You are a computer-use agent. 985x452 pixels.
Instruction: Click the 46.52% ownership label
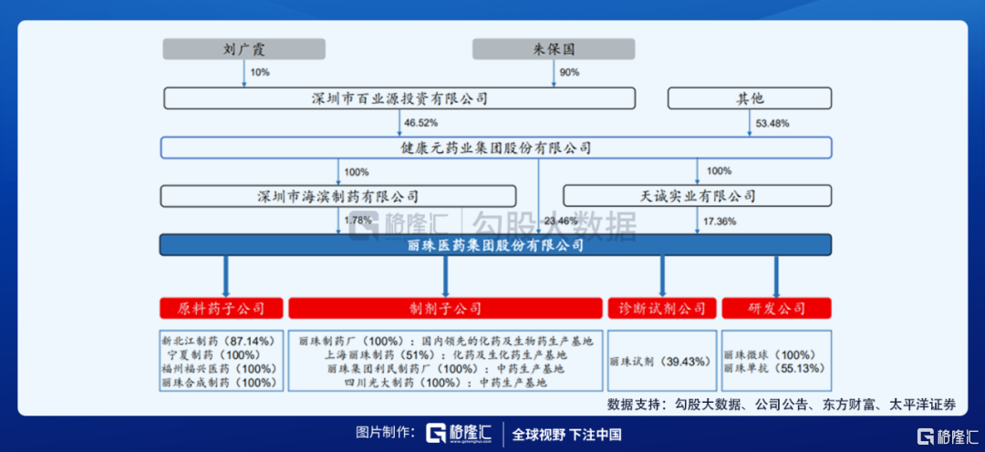[x=421, y=122]
